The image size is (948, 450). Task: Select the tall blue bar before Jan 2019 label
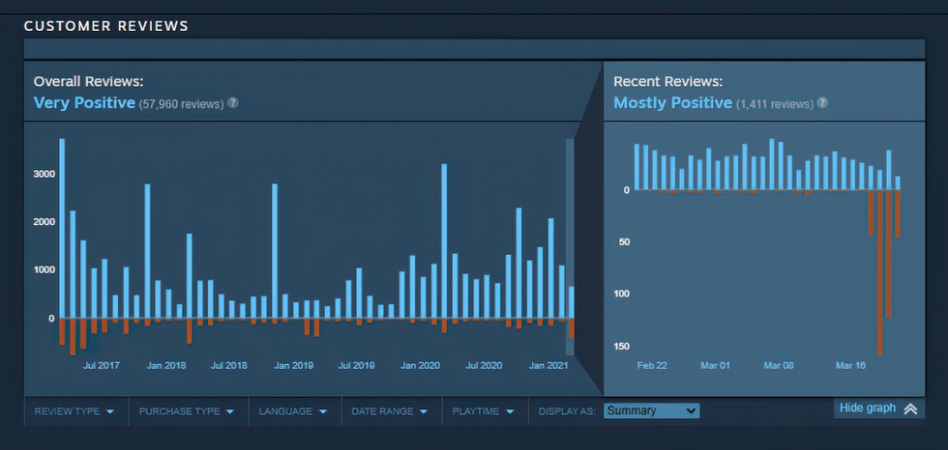pos(275,251)
